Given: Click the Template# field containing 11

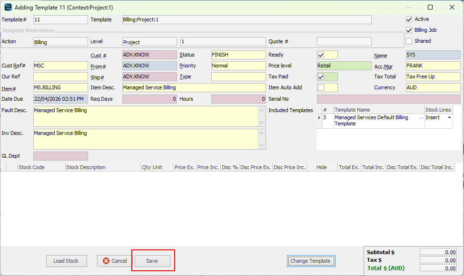Looking at the screenshot, I should coord(60,20).
